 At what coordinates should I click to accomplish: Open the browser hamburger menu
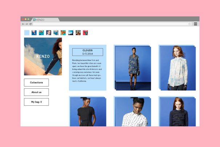click(x=195, y=24)
